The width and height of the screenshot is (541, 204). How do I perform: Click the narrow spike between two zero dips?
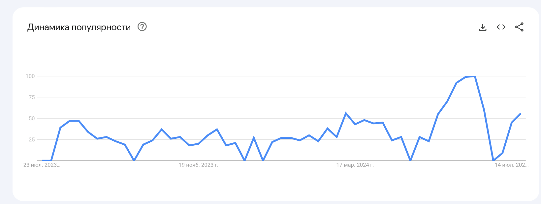pos(254,138)
